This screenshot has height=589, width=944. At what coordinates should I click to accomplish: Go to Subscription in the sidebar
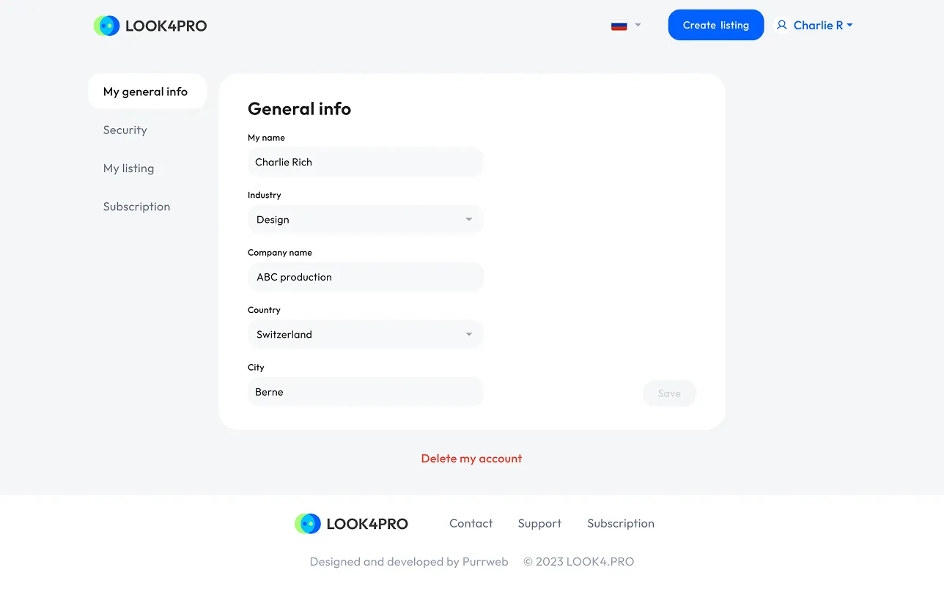(137, 207)
